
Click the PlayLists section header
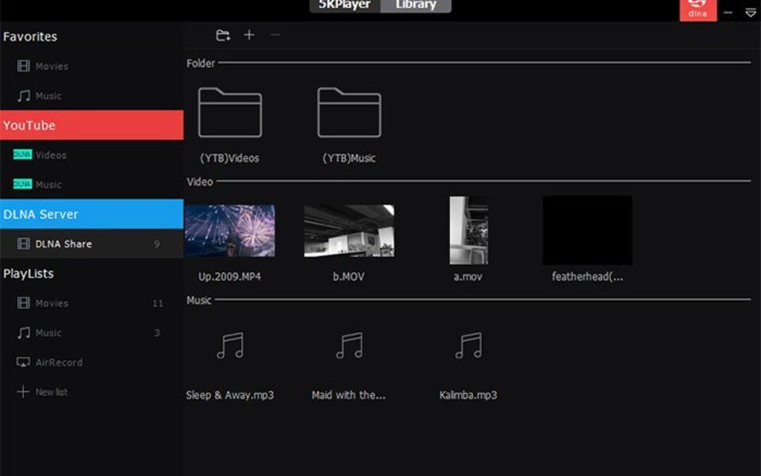(29, 274)
